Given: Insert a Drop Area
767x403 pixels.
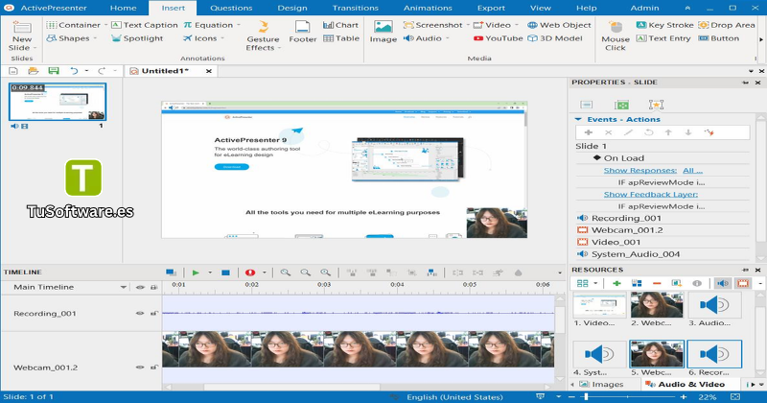Looking at the screenshot, I should point(727,25).
